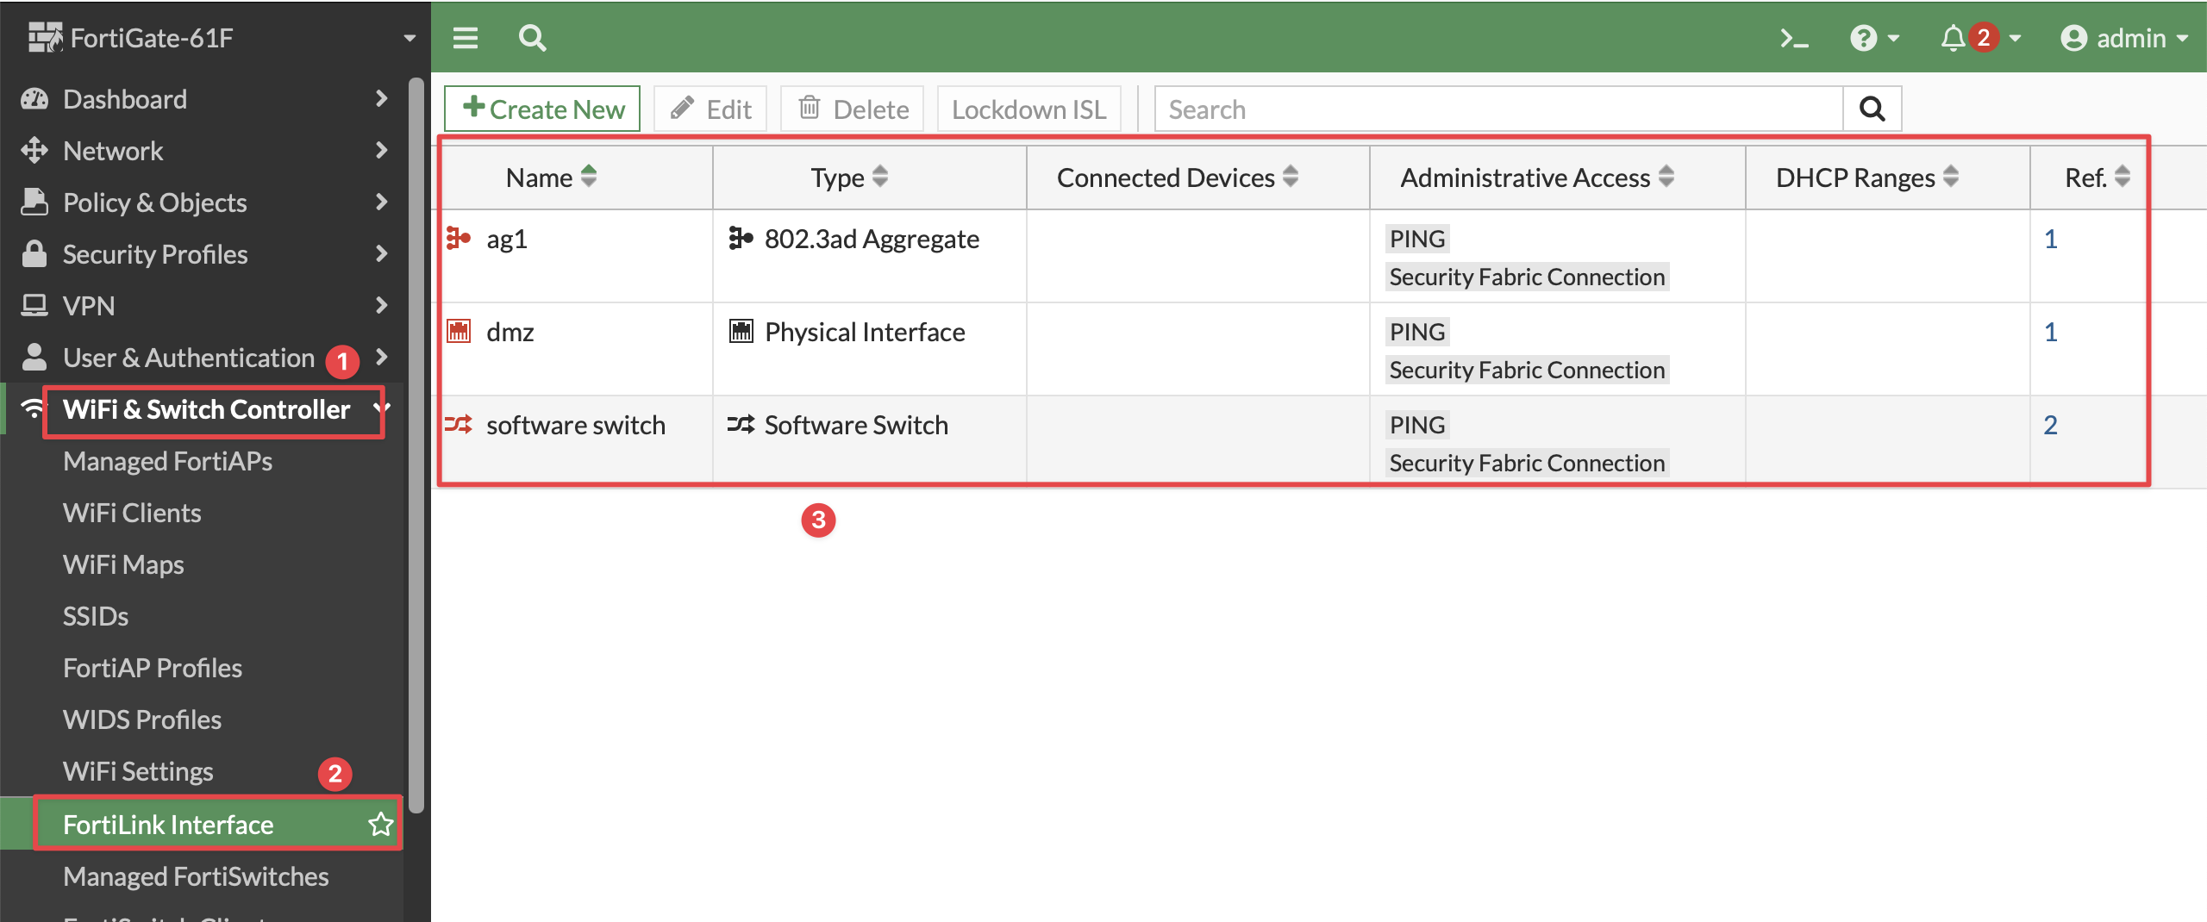Open the CLI console icon
The image size is (2207, 922).
pyautogui.click(x=1794, y=38)
